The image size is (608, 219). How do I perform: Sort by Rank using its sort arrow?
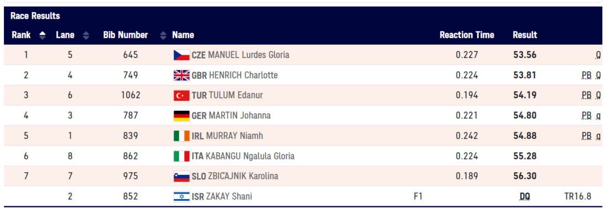[43, 35]
